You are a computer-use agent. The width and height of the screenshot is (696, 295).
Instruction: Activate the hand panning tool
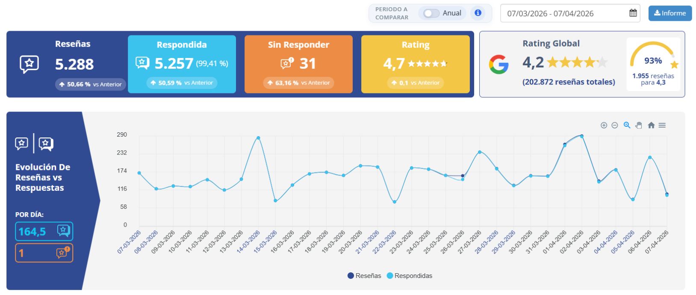tap(639, 125)
